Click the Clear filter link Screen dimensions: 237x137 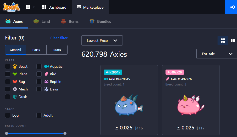59,38
